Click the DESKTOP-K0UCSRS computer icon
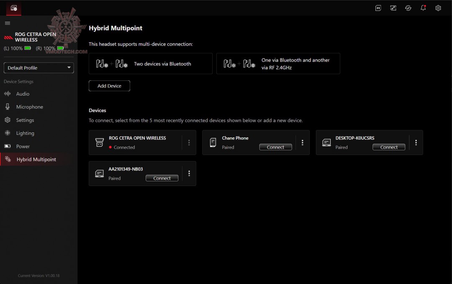The image size is (452, 284). click(326, 142)
